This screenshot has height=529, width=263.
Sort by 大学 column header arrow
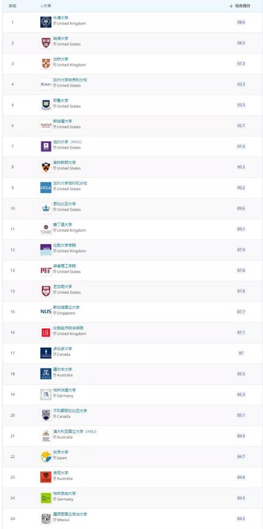[41, 6]
